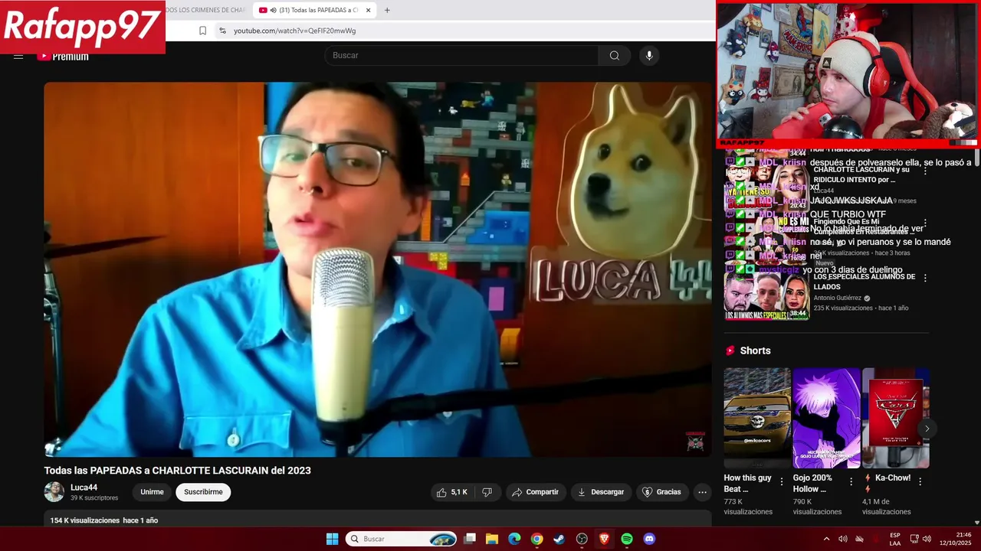Click the Shorts section header icon
Viewport: 981px width, 551px height.
pos(730,350)
